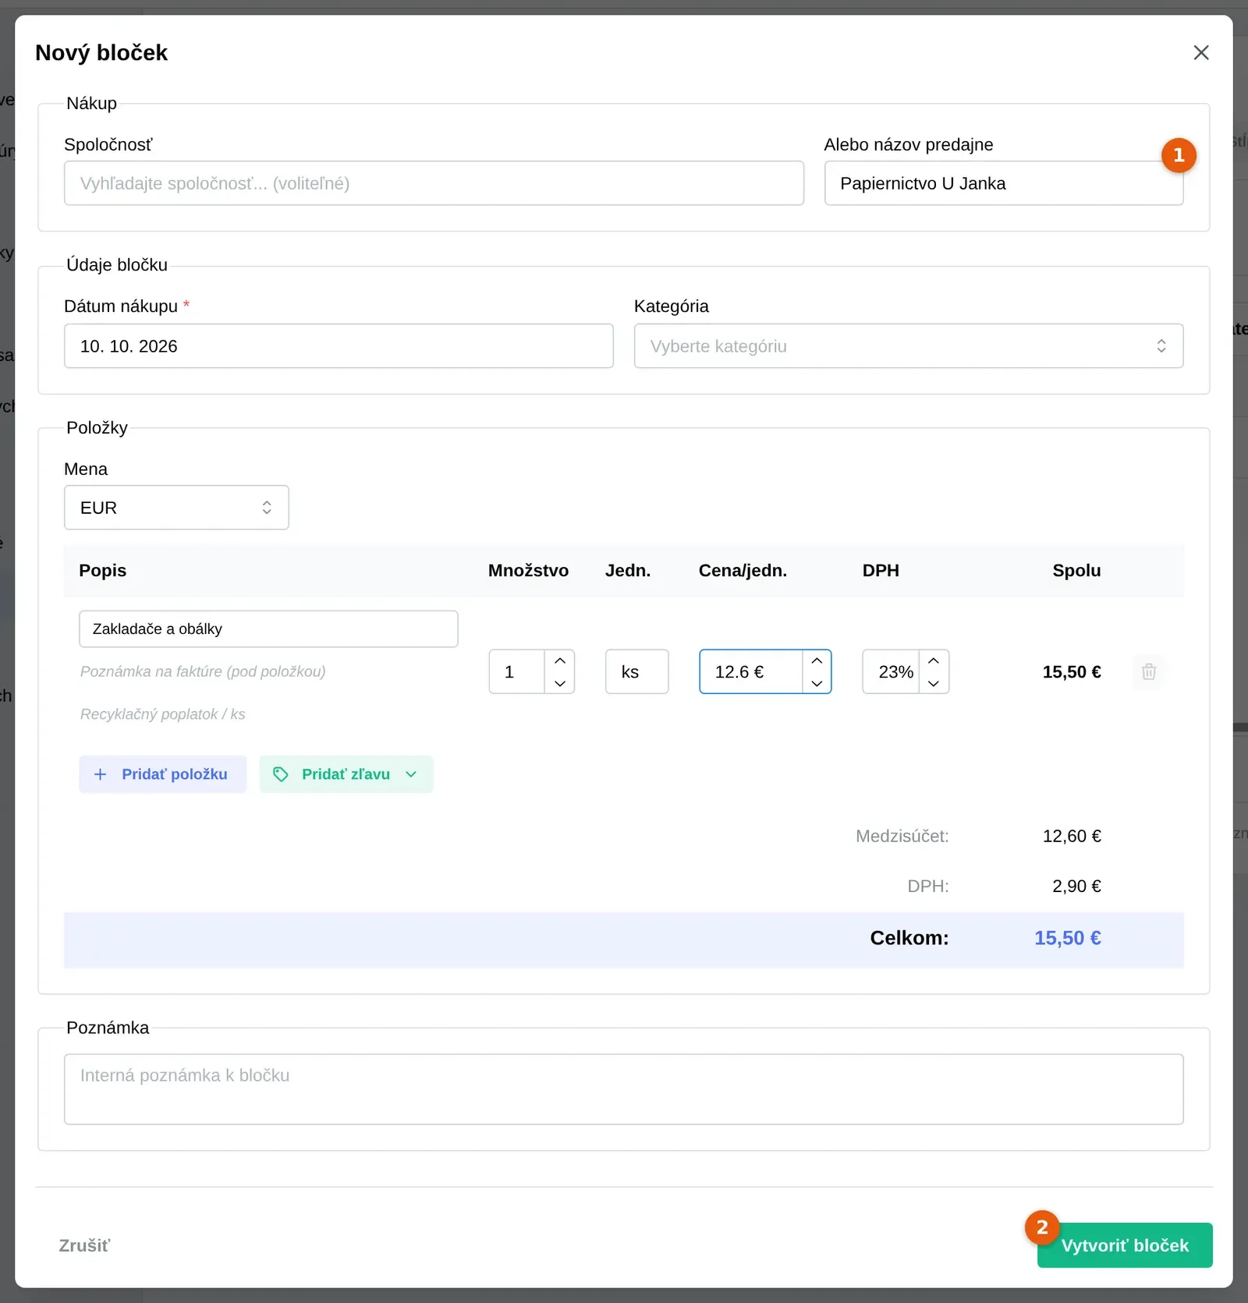Cancel with the Zrušiť button
This screenshot has width=1248, height=1303.
point(84,1245)
